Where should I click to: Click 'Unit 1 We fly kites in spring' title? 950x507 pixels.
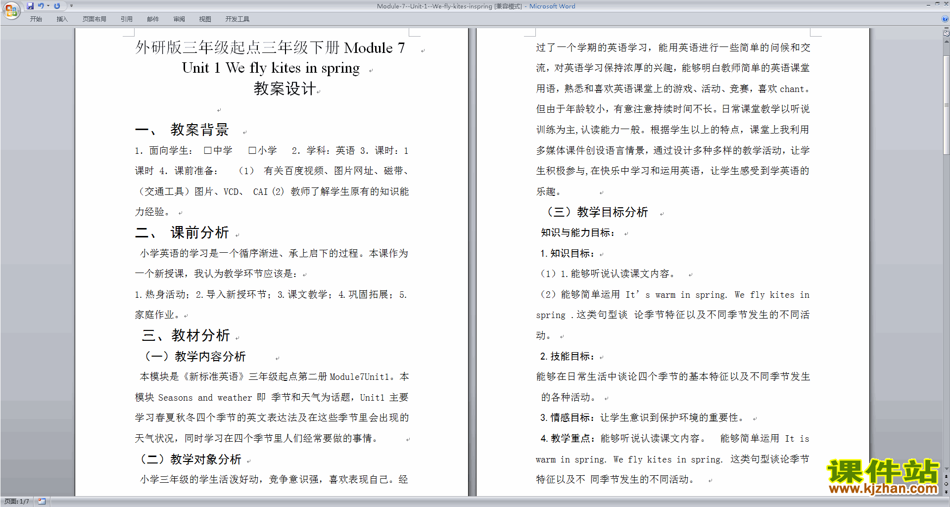click(271, 68)
